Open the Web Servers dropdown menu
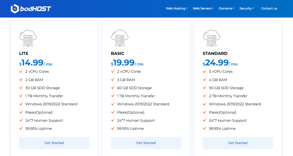This screenshot has height=156, width=293. click(203, 8)
